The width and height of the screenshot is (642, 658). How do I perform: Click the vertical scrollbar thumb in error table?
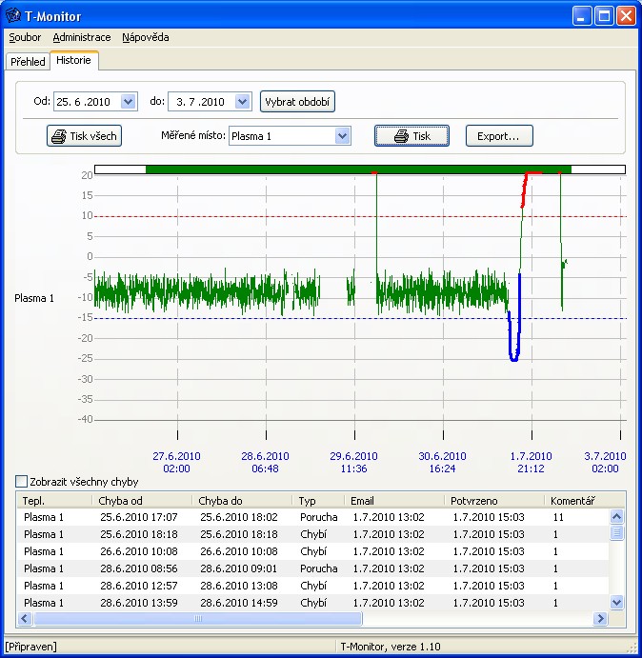pos(616,533)
